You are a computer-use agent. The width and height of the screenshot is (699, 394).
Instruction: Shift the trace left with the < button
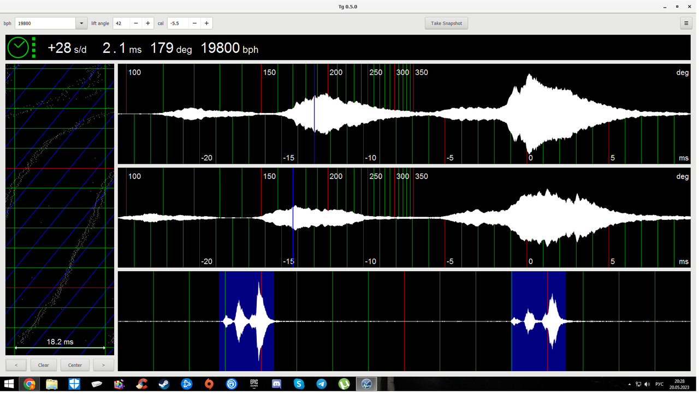tap(16, 365)
